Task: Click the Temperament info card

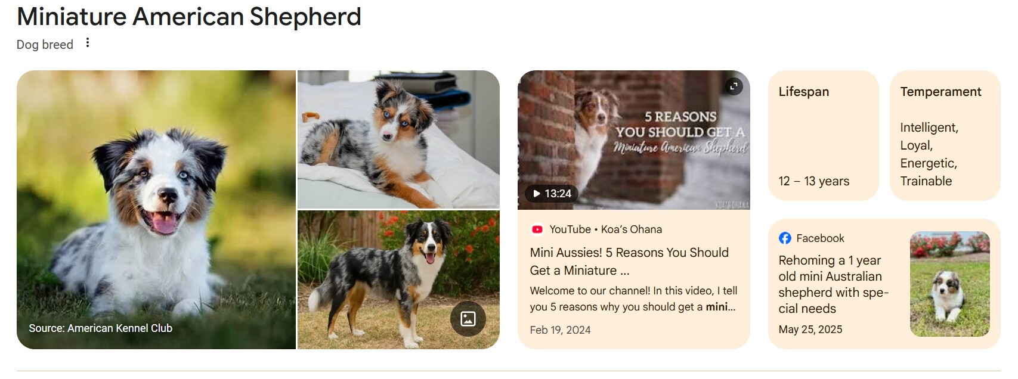Action: (x=945, y=135)
